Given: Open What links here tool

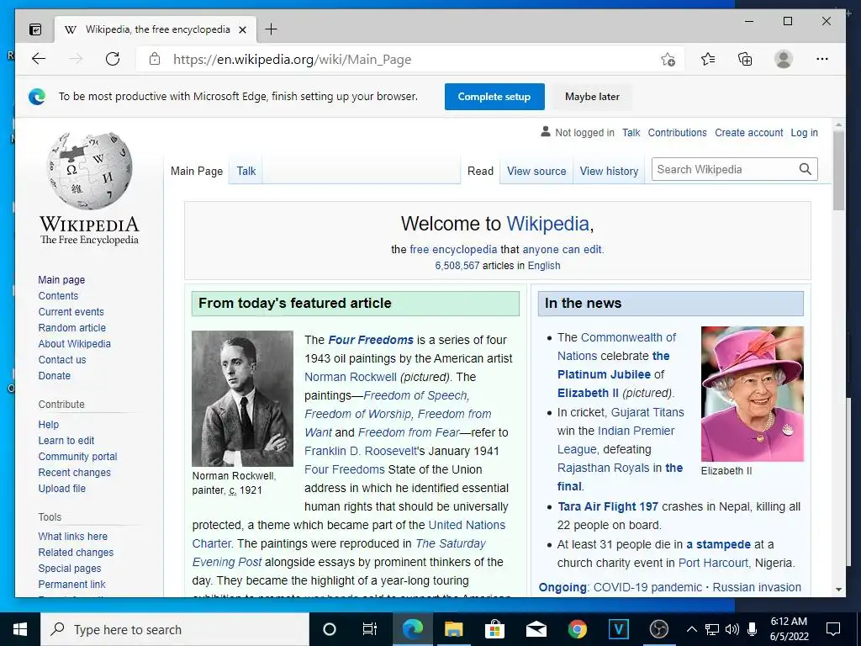Looking at the screenshot, I should click(72, 536).
